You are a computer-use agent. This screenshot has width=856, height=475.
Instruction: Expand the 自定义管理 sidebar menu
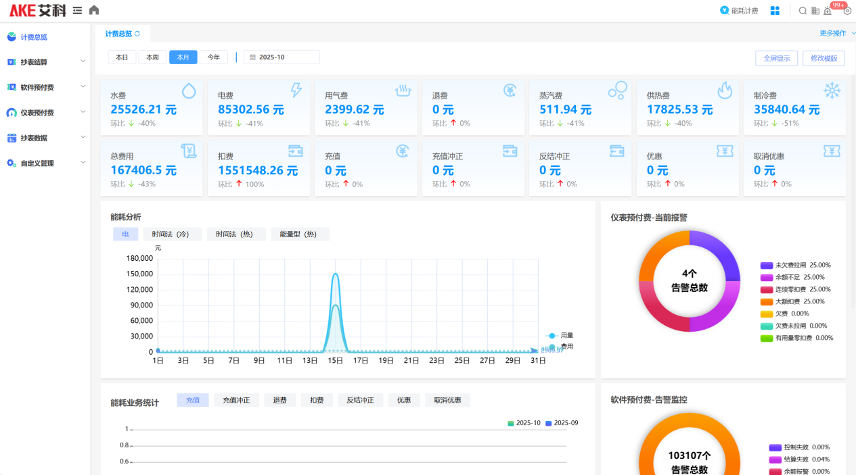point(46,164)
